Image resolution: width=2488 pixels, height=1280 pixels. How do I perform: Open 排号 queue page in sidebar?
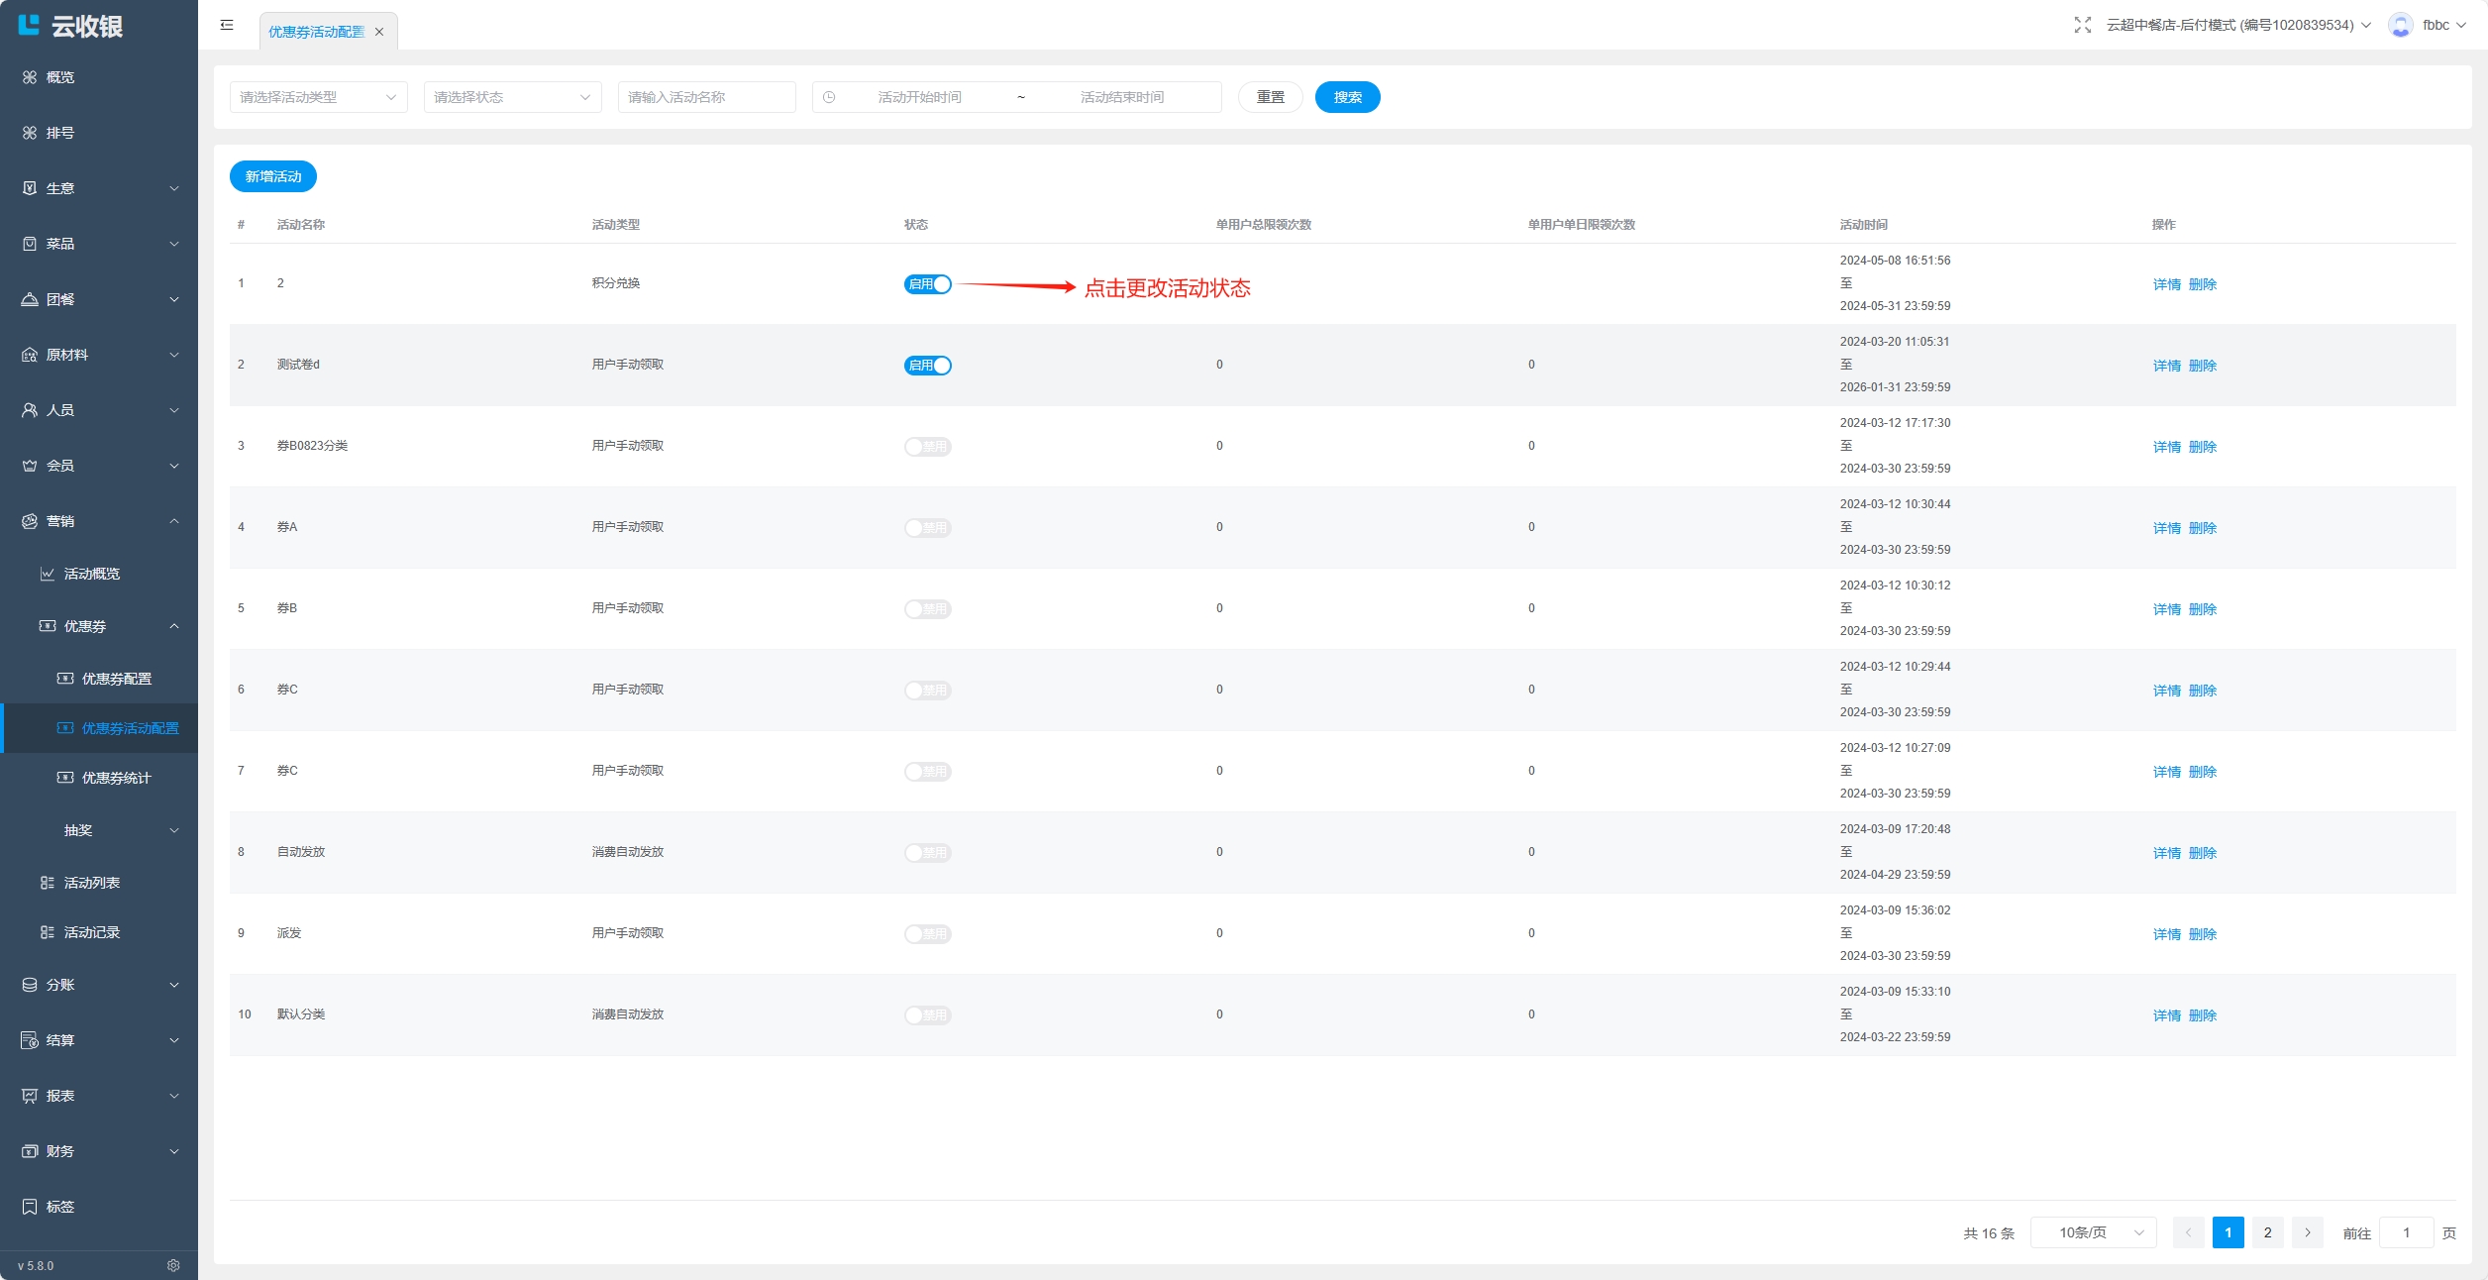[x=59, y=133]
